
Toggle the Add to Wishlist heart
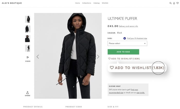click(x=109, y=59)
